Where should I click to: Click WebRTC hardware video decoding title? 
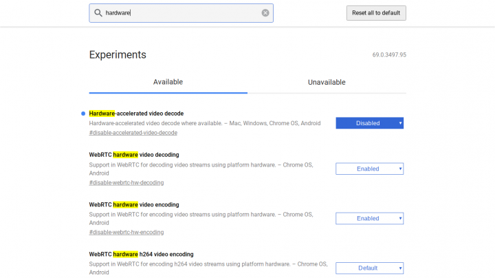134,155
